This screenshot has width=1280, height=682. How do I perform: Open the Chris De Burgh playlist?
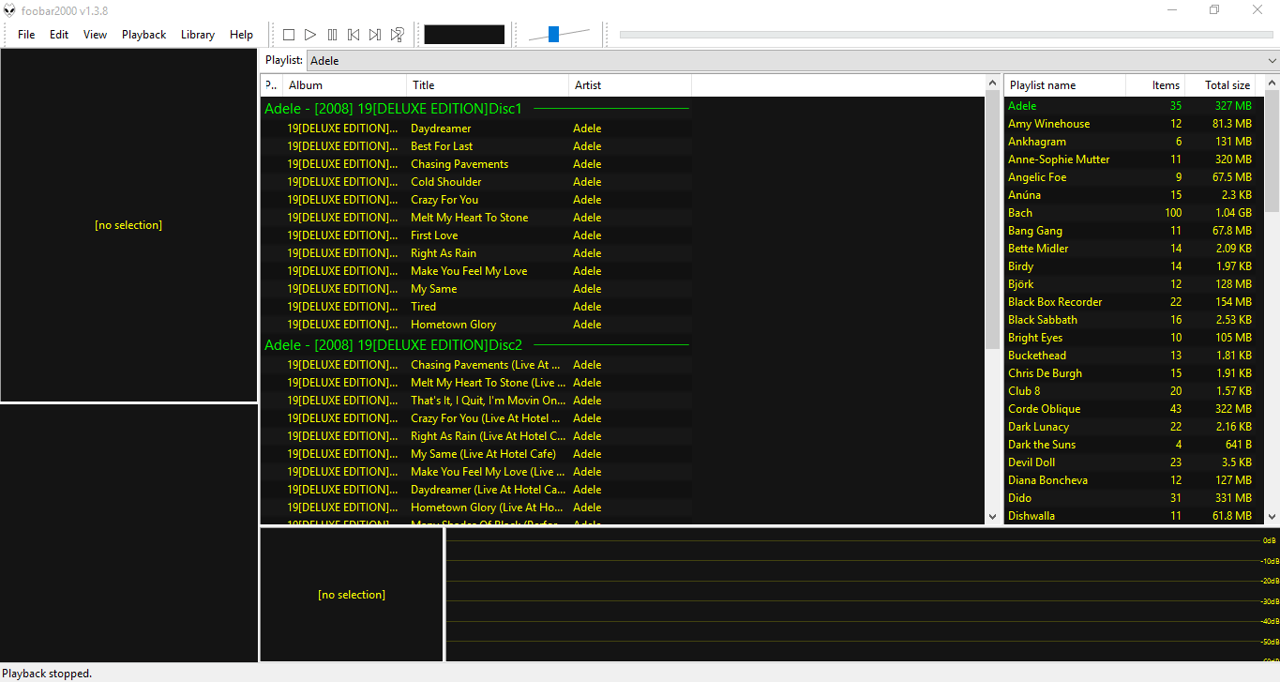tap(1134, 373)
